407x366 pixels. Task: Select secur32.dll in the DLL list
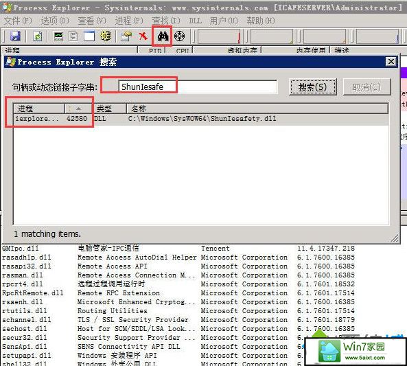coord(25,337)
